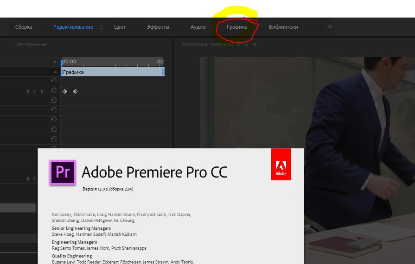
Task: Click credits line starting with Steve Hoeg
Action: pos(95,234)
